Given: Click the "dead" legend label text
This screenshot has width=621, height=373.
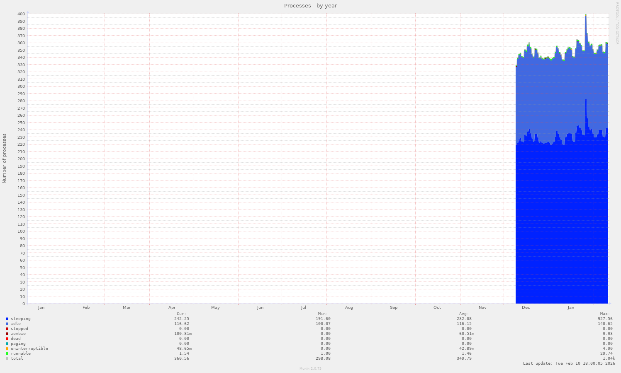Looking at the screenshot, I should click(x=16, y=339).
